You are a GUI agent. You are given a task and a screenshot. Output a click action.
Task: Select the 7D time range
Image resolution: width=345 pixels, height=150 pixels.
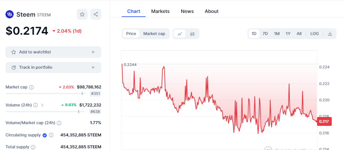click(x=265, y=34)
